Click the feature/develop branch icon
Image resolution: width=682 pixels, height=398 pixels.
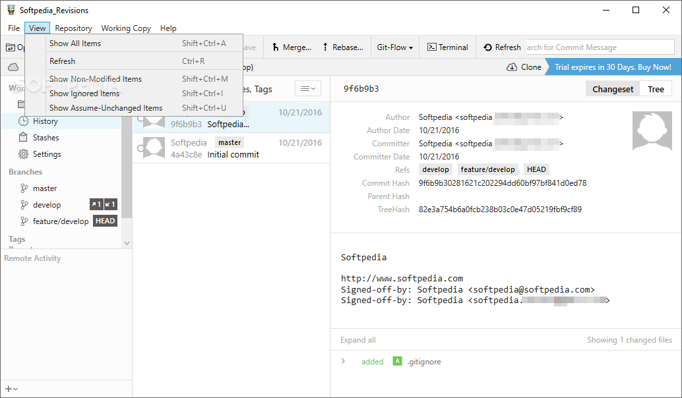coord(24,221)
